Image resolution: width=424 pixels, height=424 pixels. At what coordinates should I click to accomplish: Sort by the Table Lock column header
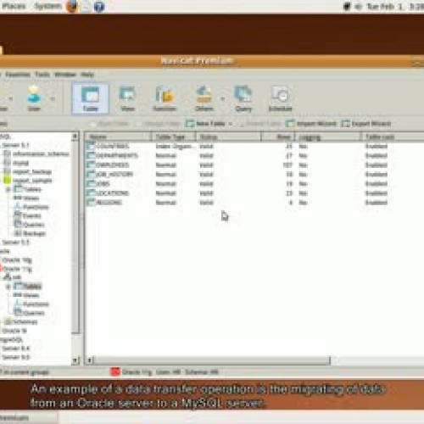tap(393, 137)
